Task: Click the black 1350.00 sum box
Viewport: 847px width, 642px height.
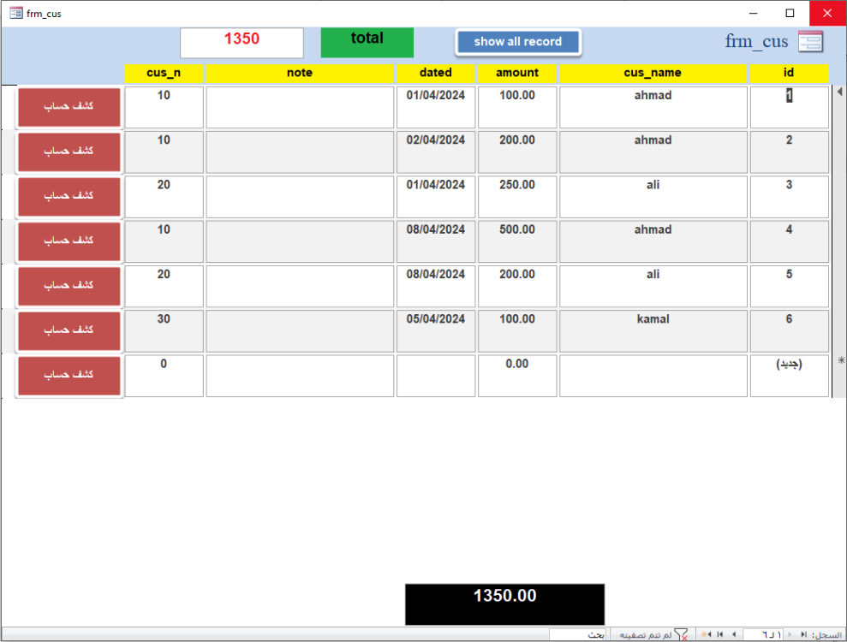Action: click(x=504, y=604)
